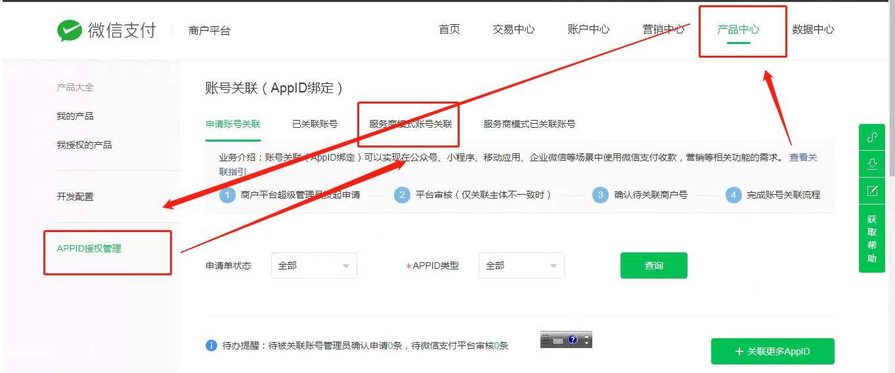Switch to 申请账号关联 tab
This screenshot has height=373, width=895.
233,124
